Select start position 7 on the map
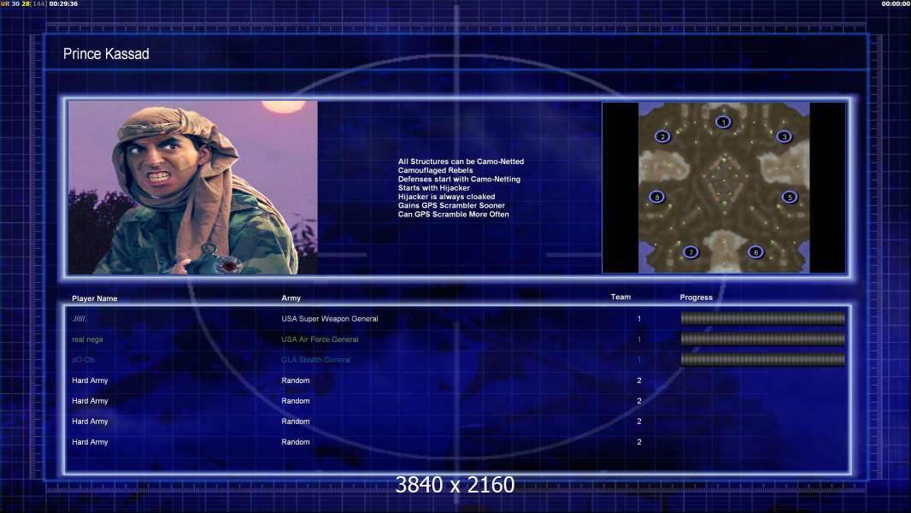This screenshot has width=911, height=513. click(691, 252)
